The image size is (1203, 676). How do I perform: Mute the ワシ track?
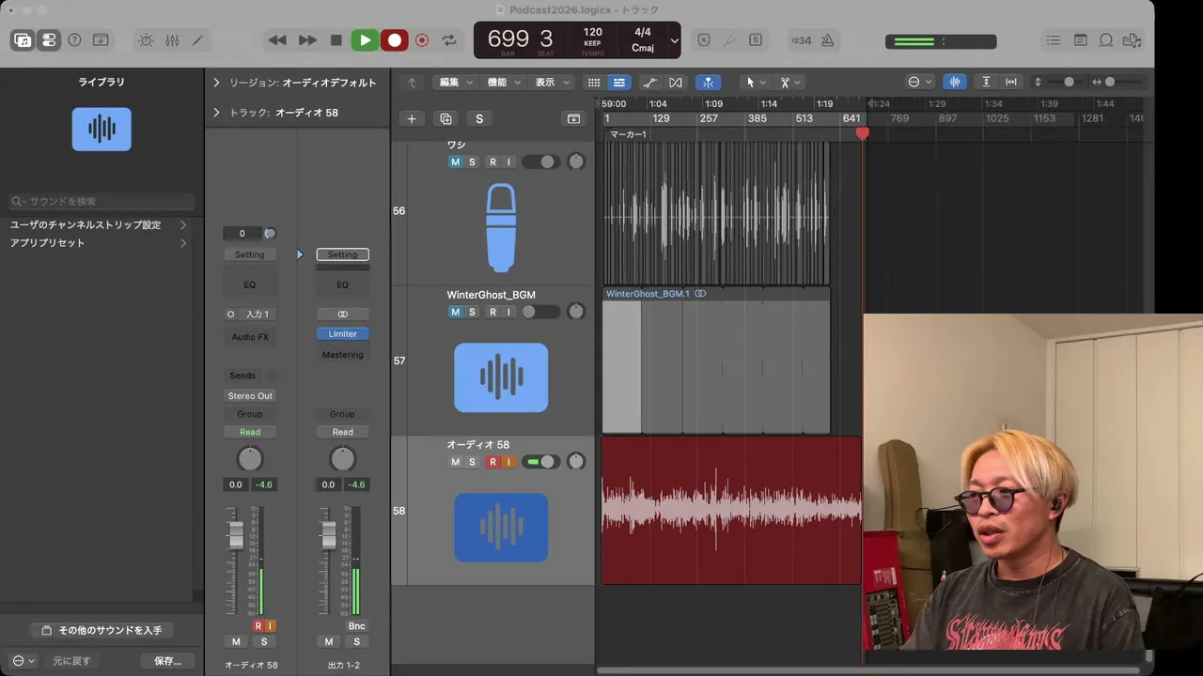click(455, 162)
